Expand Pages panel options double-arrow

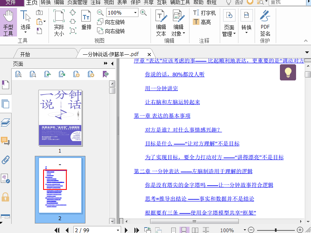coord(105,63)
